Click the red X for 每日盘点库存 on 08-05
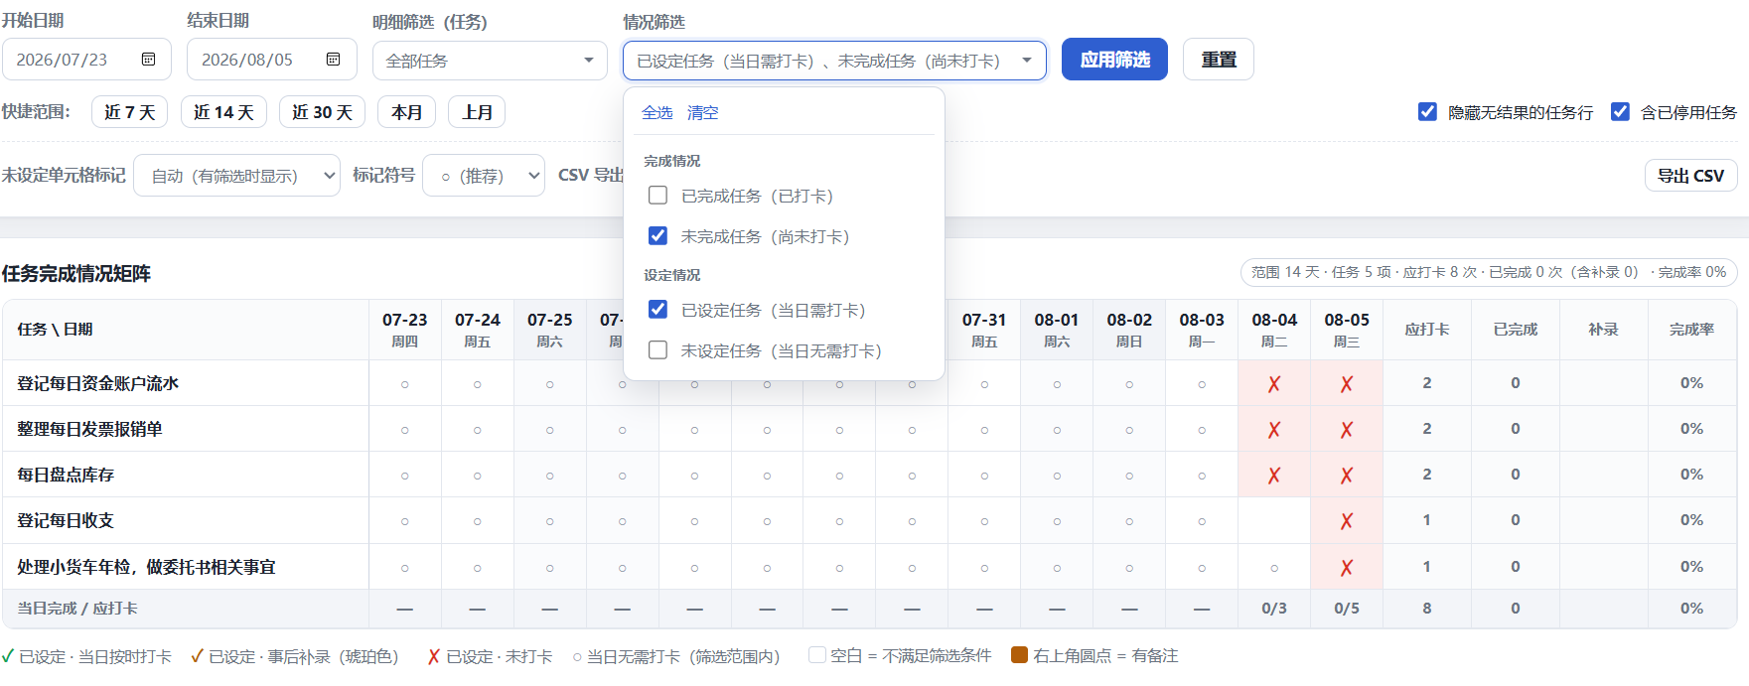This screenshot has width=1749, height=686. [x=1347, y=476]
